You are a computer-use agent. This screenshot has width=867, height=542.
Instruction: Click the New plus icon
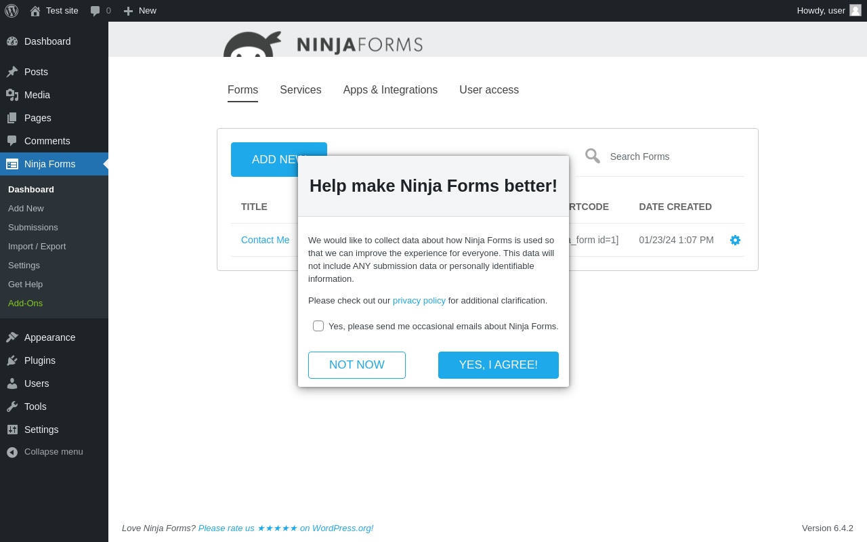click(128, 11)
